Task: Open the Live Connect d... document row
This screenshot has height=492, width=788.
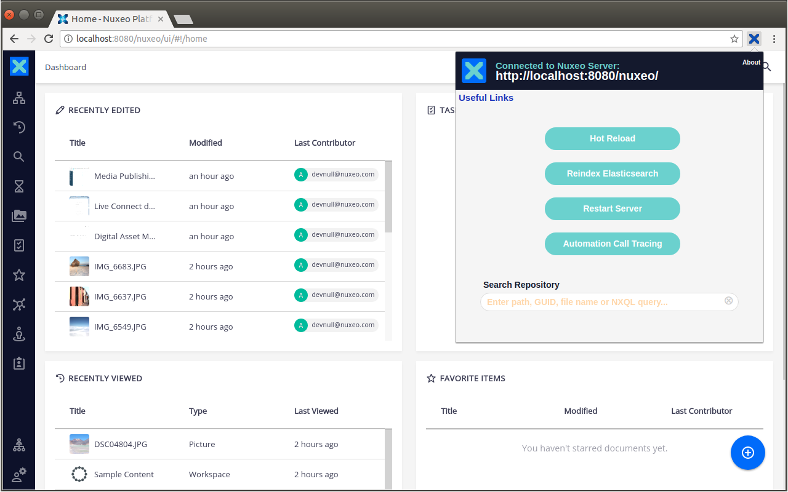Action: click(x=220, y=206)
